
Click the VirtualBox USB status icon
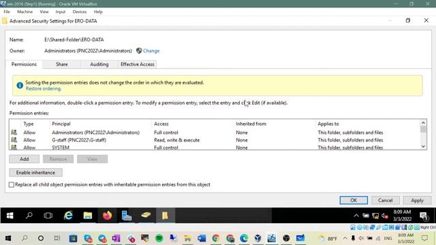point(379,227)
